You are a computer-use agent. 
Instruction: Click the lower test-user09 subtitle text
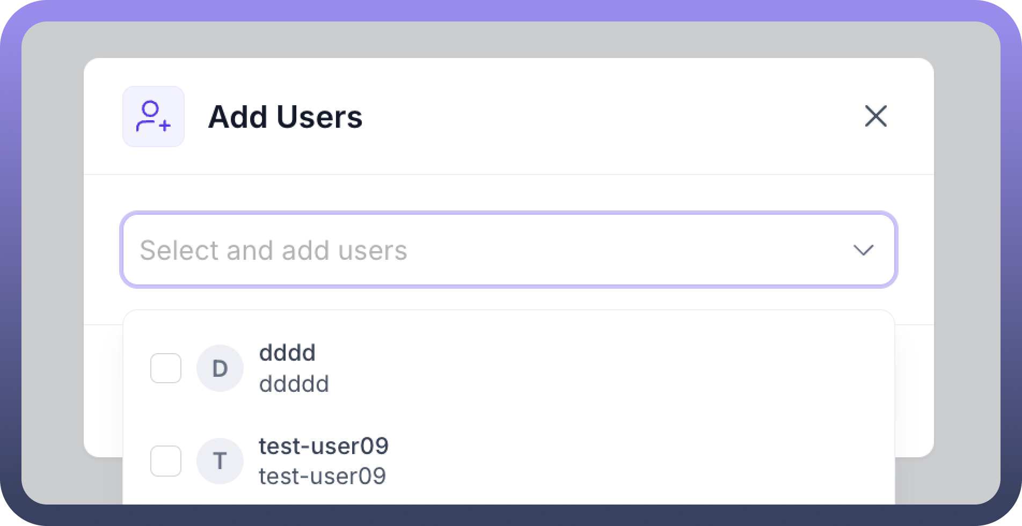(322, 476)
